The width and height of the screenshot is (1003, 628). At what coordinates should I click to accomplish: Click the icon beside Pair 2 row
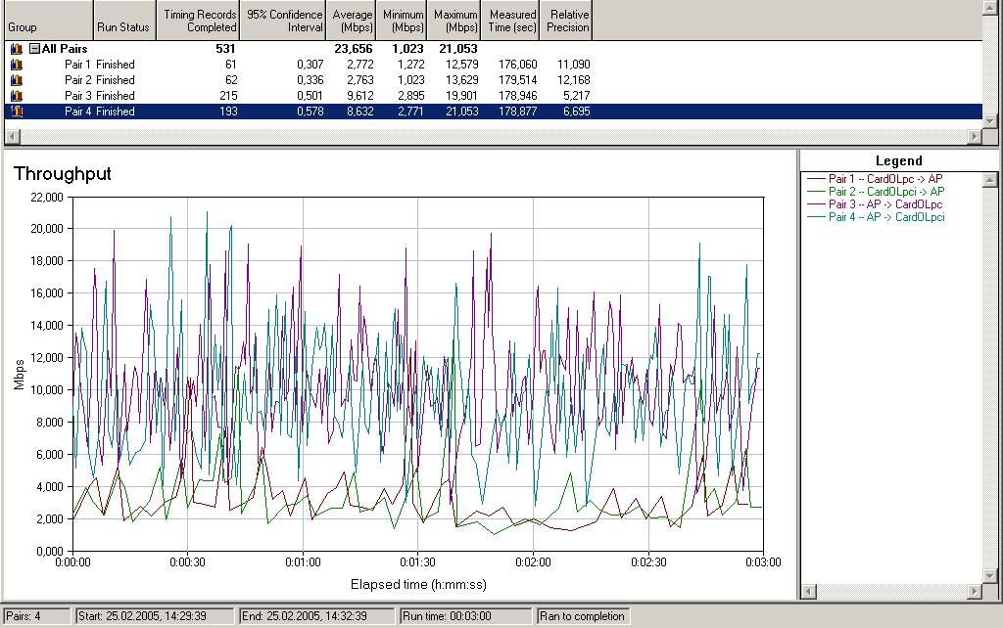coord(16,80)
